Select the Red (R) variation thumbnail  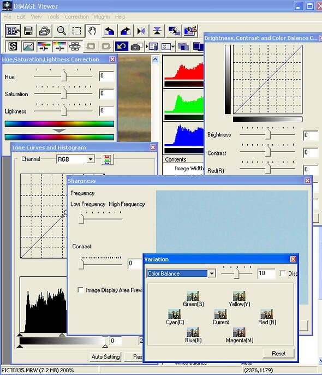click(x=266, y=314)
